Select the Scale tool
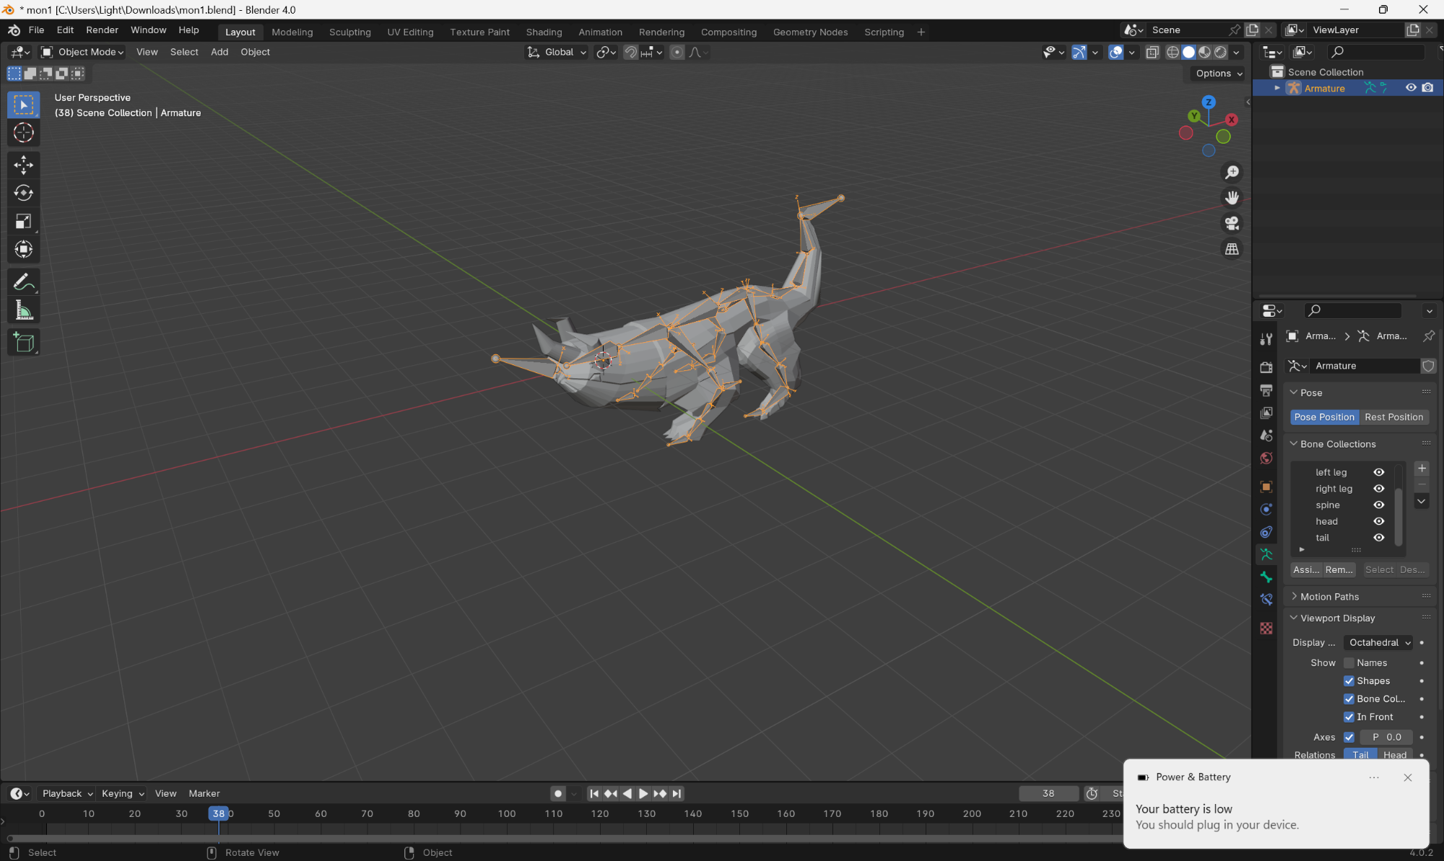1444x861 pixels. click(x=23, y=221)
